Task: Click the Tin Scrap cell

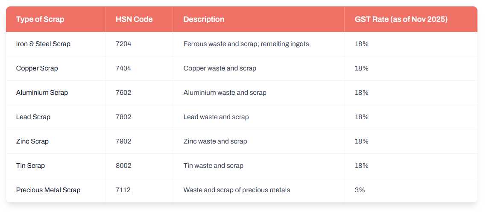Action: tap(30, 166)
